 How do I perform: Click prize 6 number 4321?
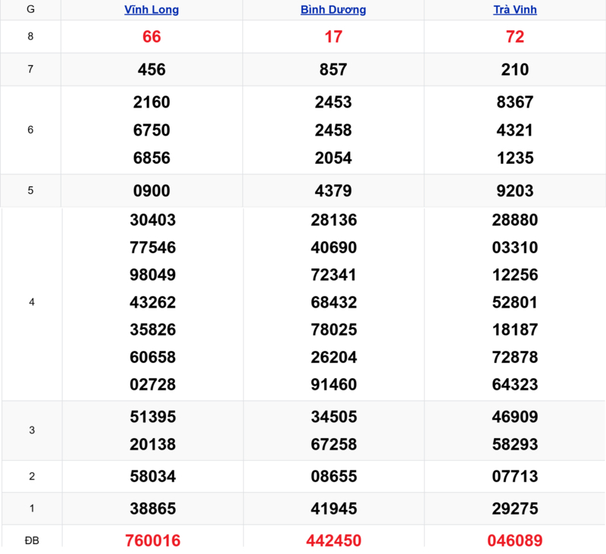pyautogui.click(x=515, y=130)
